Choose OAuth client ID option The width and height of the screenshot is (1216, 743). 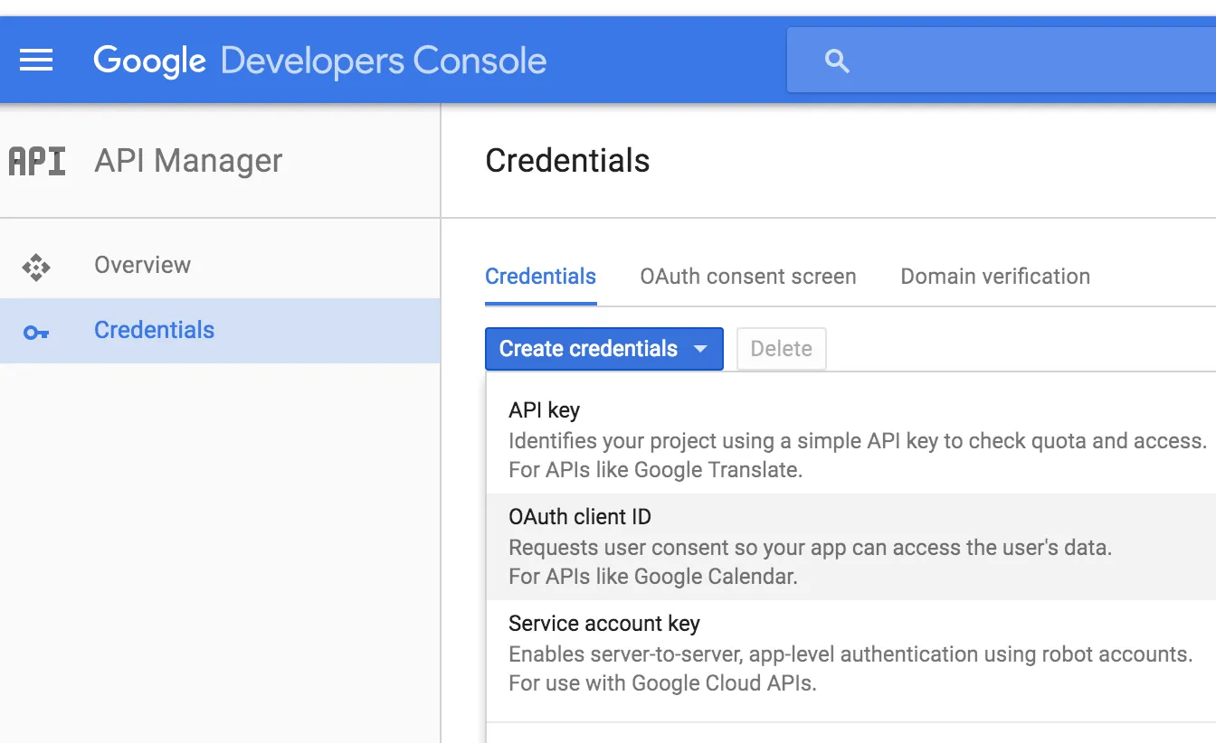coord(579,517)
